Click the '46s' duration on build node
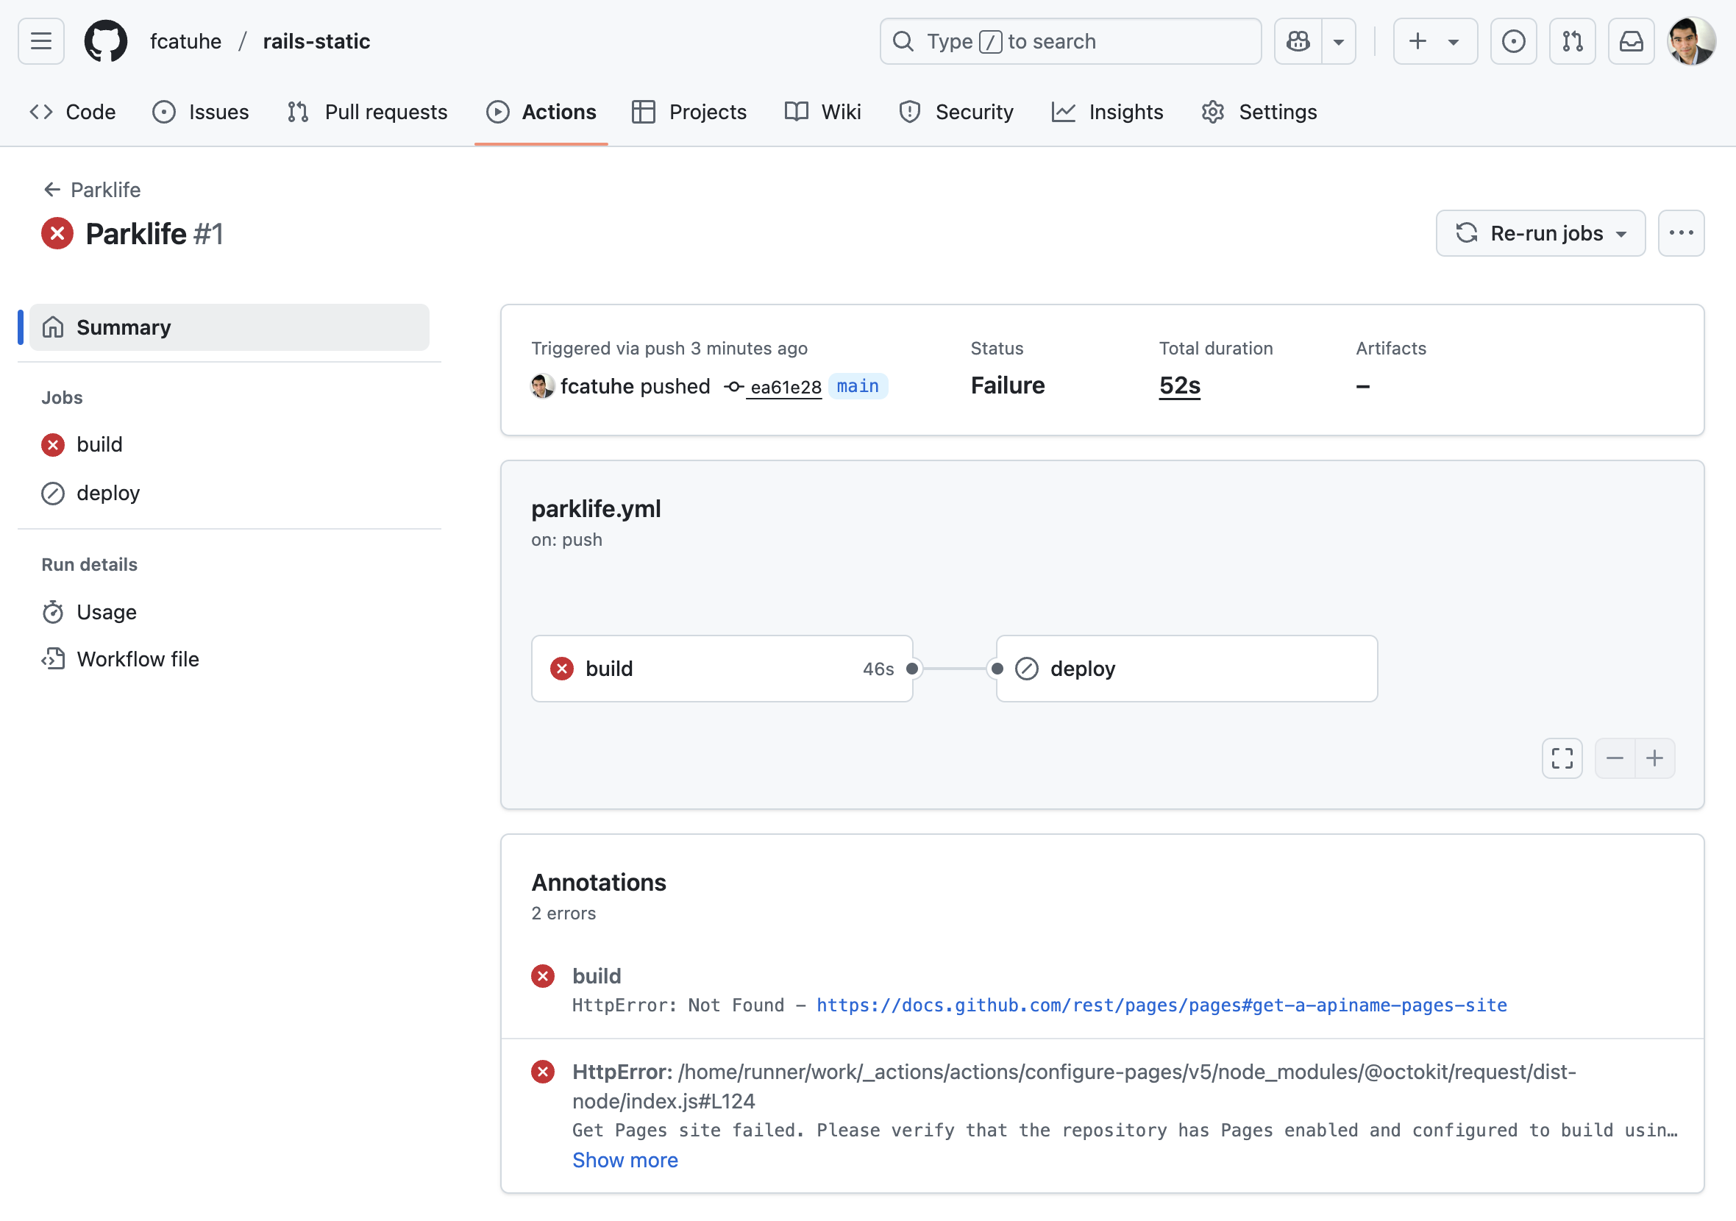The height and width of the screenshot is (1221, 1736). [878, 669]
